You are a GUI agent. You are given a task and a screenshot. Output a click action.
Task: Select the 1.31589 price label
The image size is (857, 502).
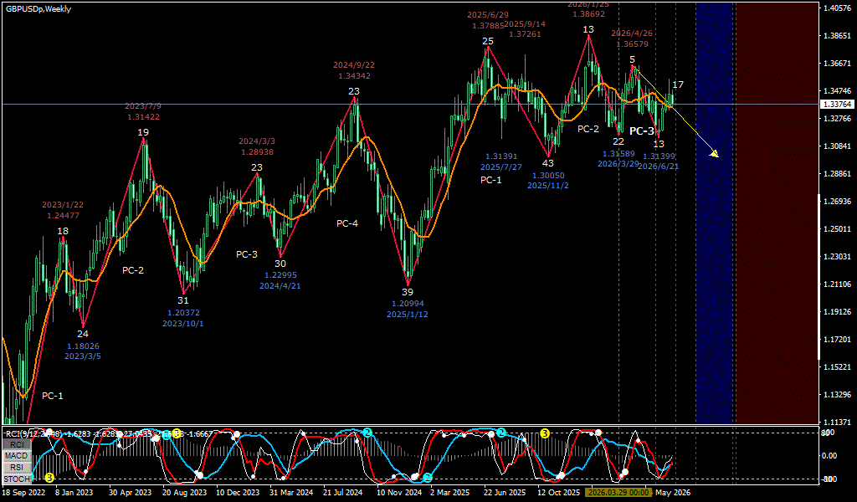pyautogui.click(x=618, y=153)
